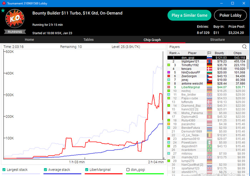Select the PowellJam player row
The height and width of the screenshot is (176, 250).
(x=207, y=142)
